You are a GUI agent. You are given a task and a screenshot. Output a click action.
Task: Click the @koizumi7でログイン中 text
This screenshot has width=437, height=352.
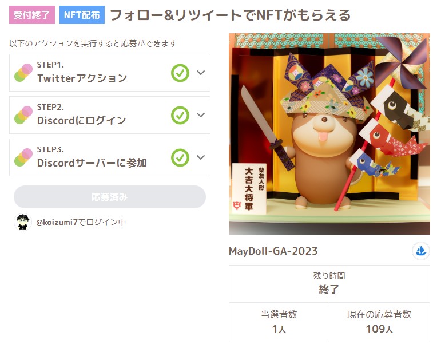(81, 222)
